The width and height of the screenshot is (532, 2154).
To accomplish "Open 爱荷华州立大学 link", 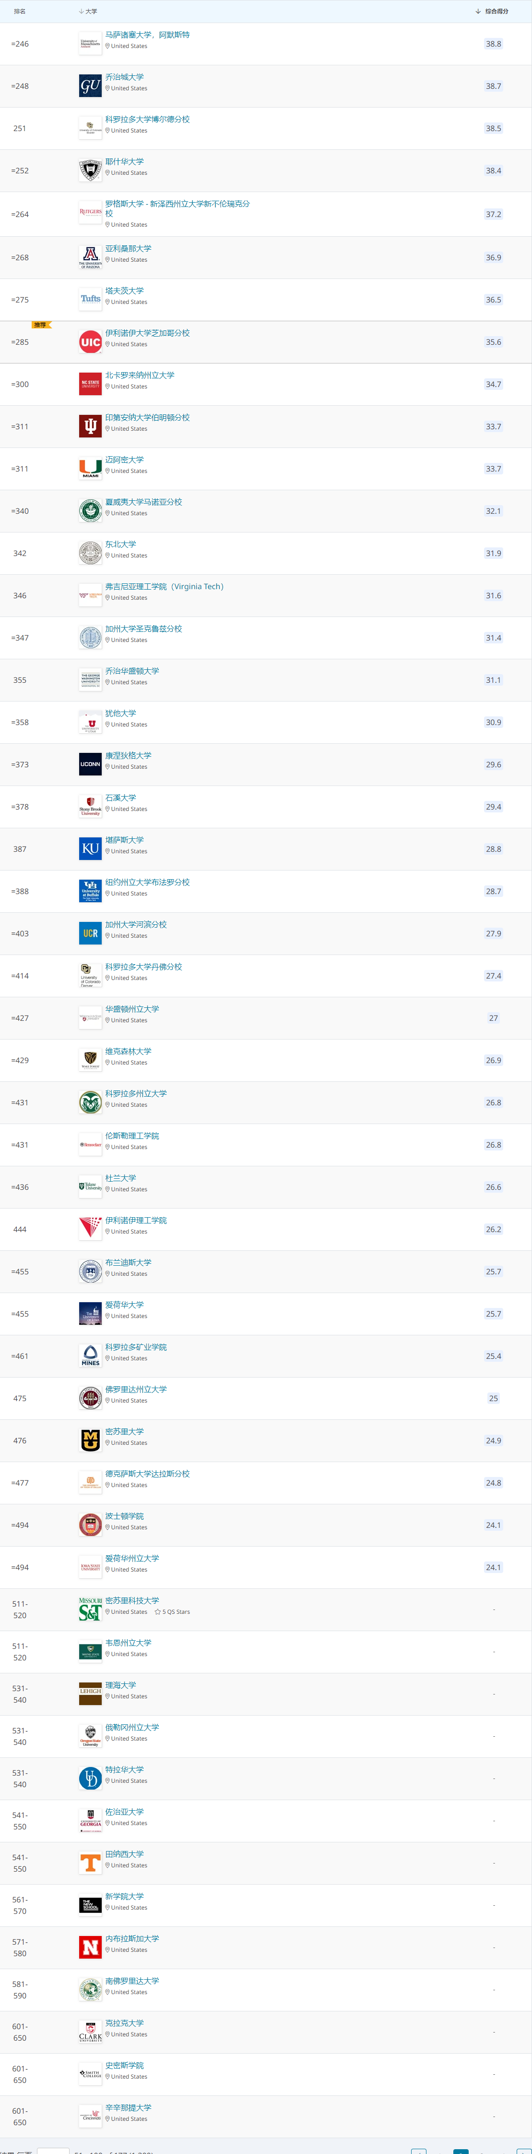I will click(x=132, y=1558).
